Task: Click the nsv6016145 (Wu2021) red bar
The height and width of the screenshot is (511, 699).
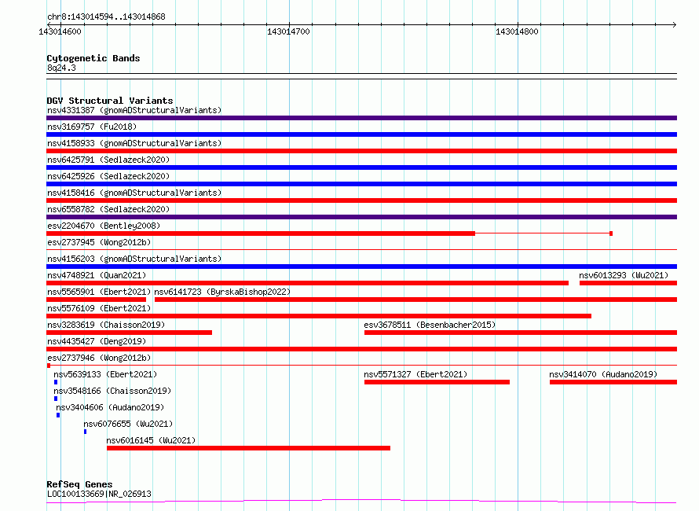Action: pyautogui.click(x=248, y=448)
